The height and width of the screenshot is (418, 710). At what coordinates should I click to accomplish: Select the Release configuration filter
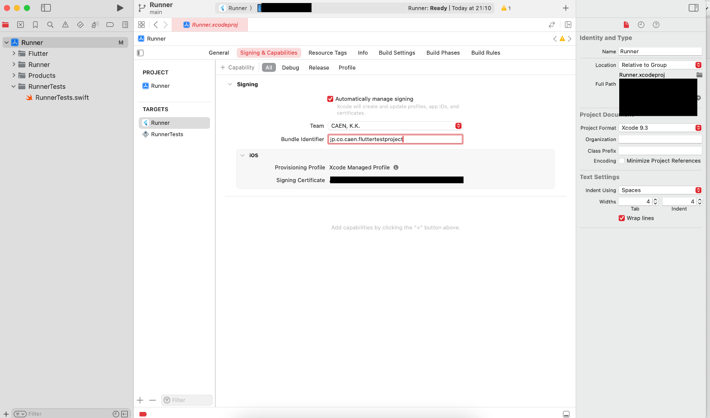click(x=319, y=67)
